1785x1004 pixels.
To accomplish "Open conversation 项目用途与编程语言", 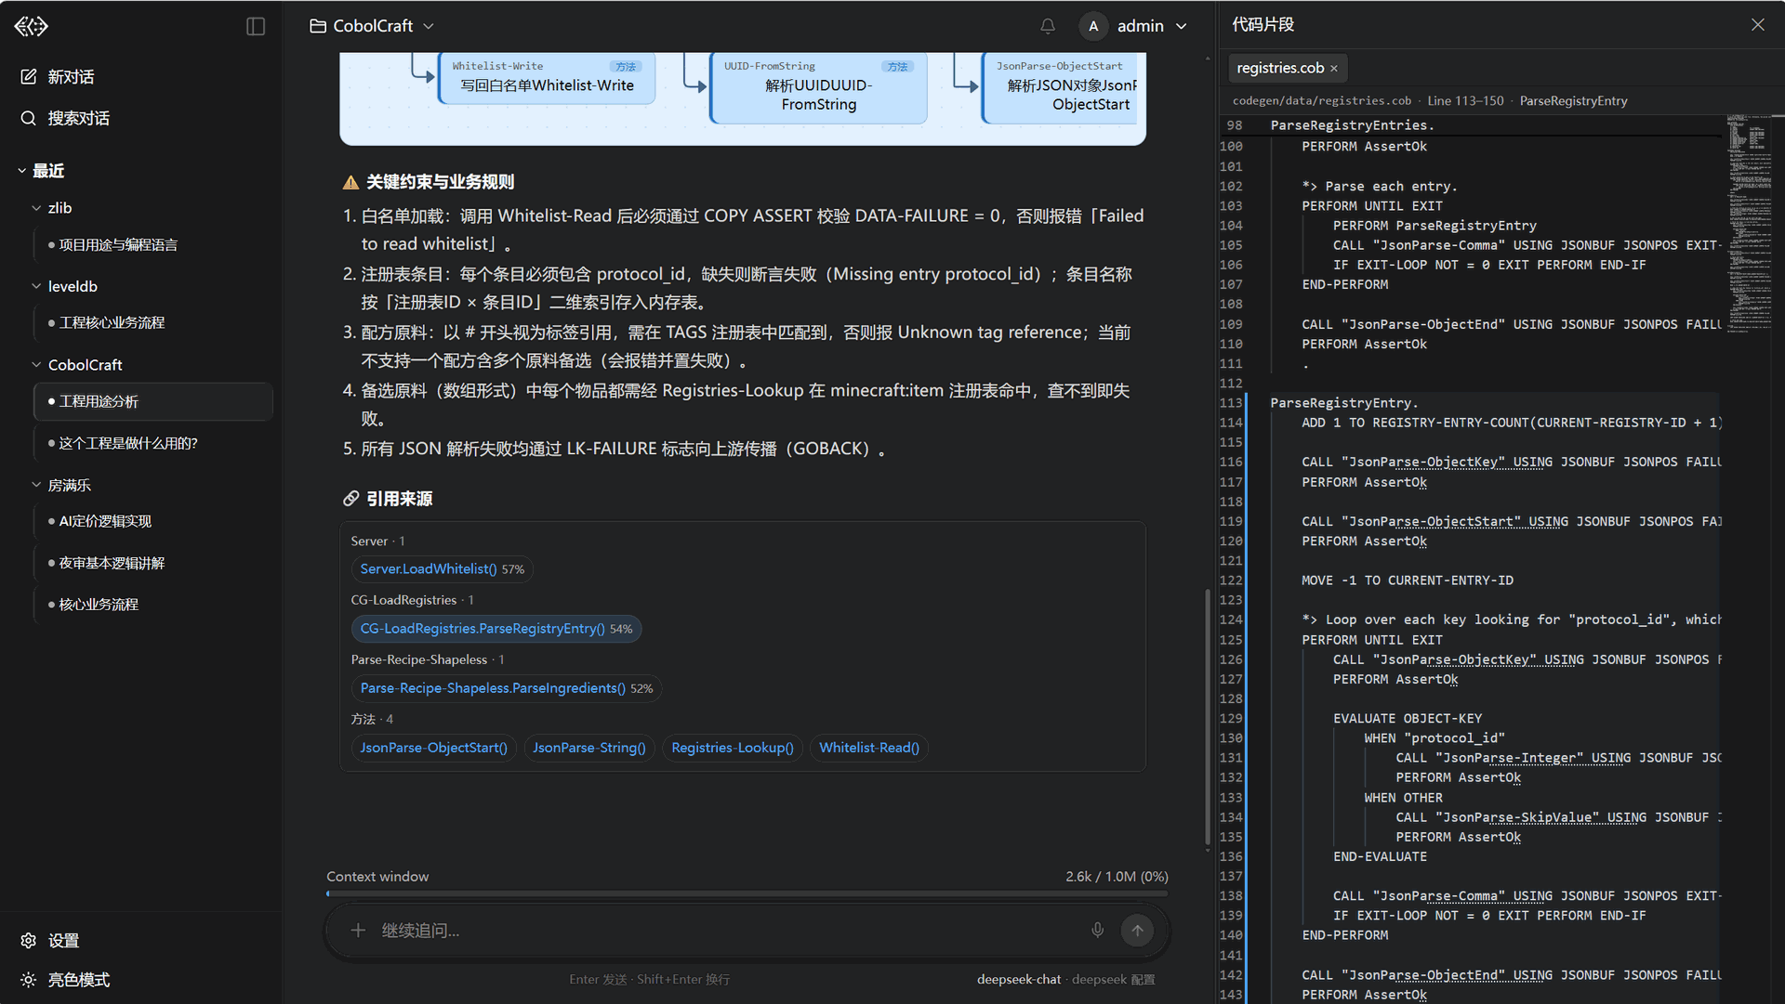I will pyautogui.click(x=153, y=244).
